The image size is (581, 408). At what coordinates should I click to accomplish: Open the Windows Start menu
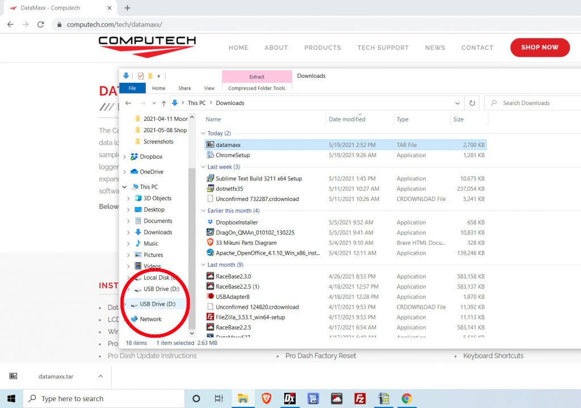(11, 399)
